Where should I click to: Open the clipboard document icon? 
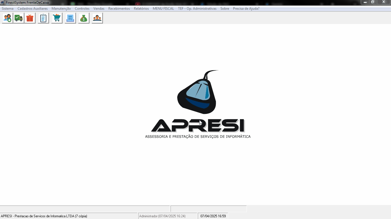pyautogui.click(x=43, y=18)
